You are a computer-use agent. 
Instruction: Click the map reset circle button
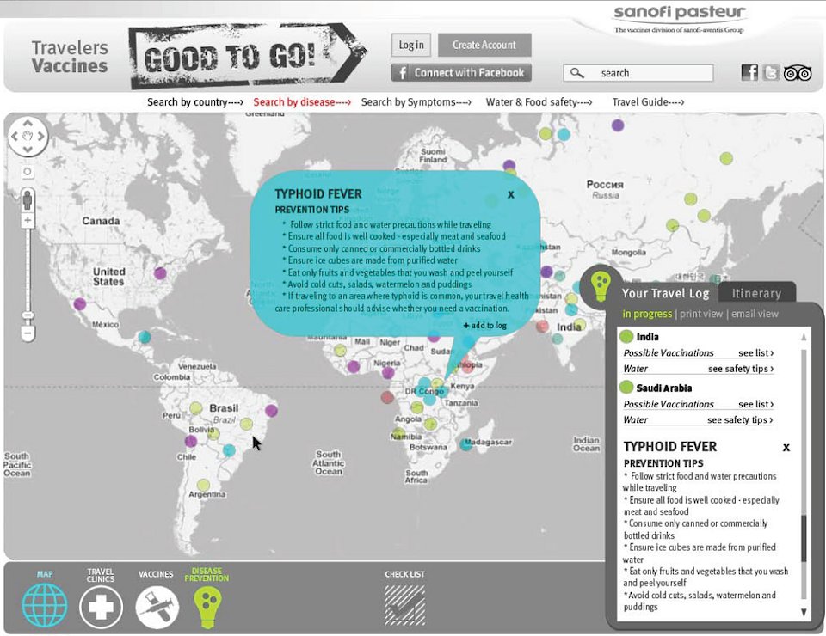pos(28,172)
